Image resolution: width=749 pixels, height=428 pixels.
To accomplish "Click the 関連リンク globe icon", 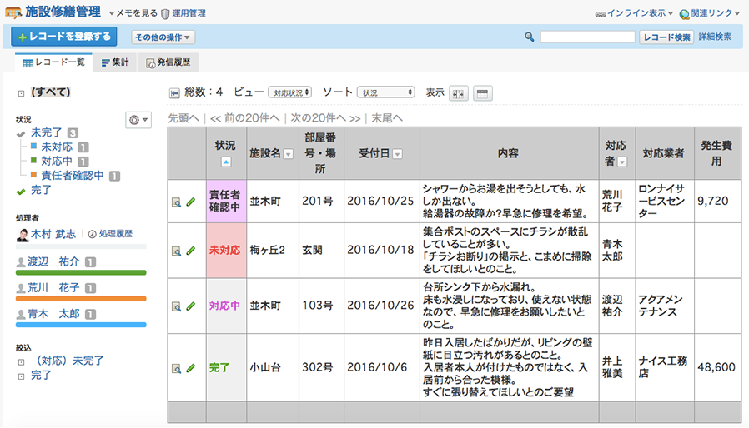I will (x=685, y=14).
